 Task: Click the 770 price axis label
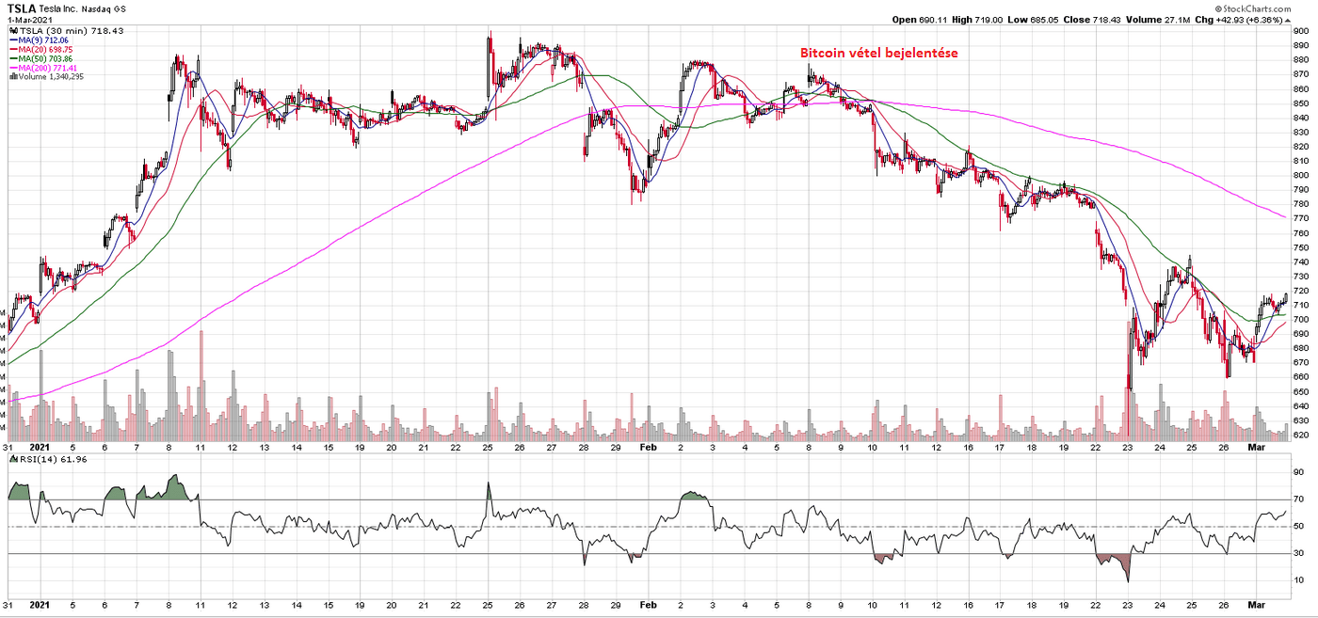pos(1301,218)
